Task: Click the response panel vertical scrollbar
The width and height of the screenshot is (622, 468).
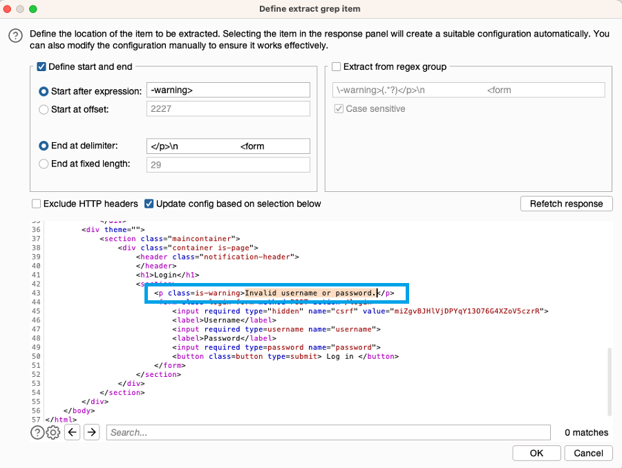Action: tap(610, 382)
